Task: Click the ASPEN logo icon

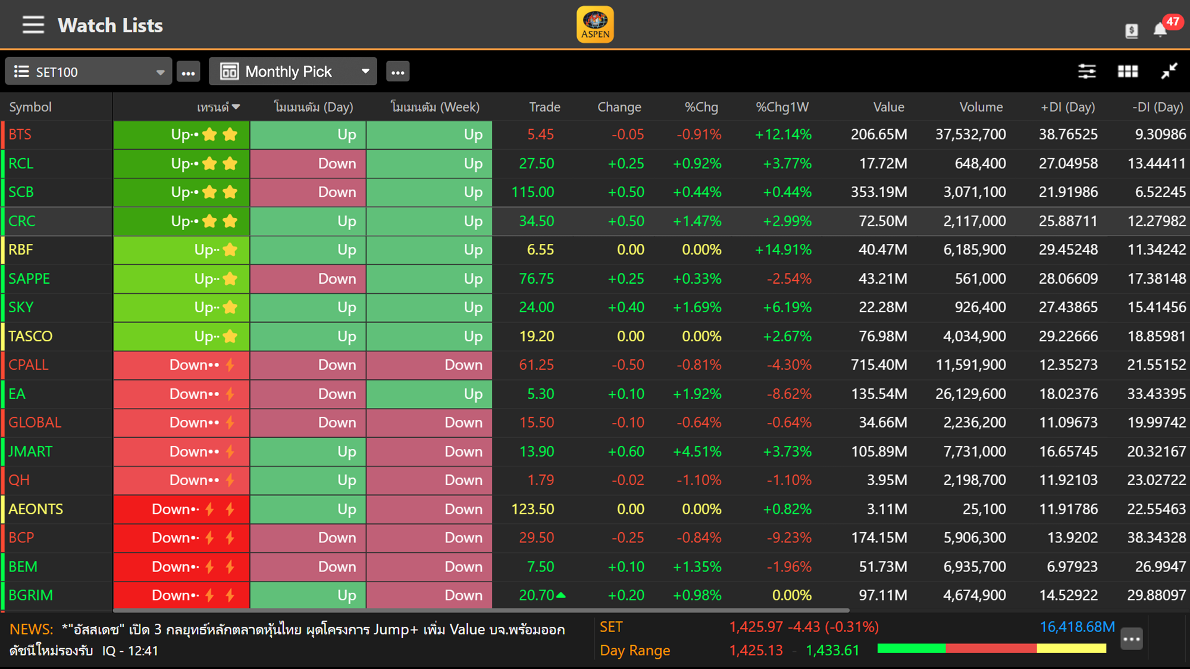Action: point(595,24)
